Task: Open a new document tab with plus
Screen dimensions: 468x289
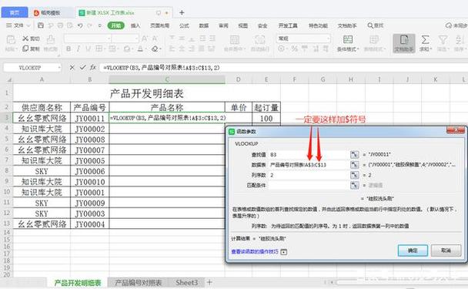Action: tap(182, 12)
